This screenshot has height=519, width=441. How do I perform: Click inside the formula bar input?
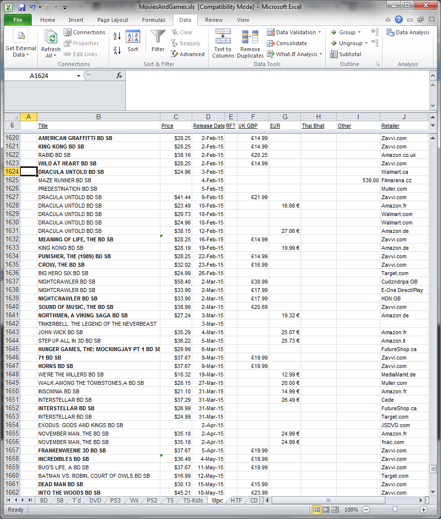pyautogui.click(x=277, y=90)
